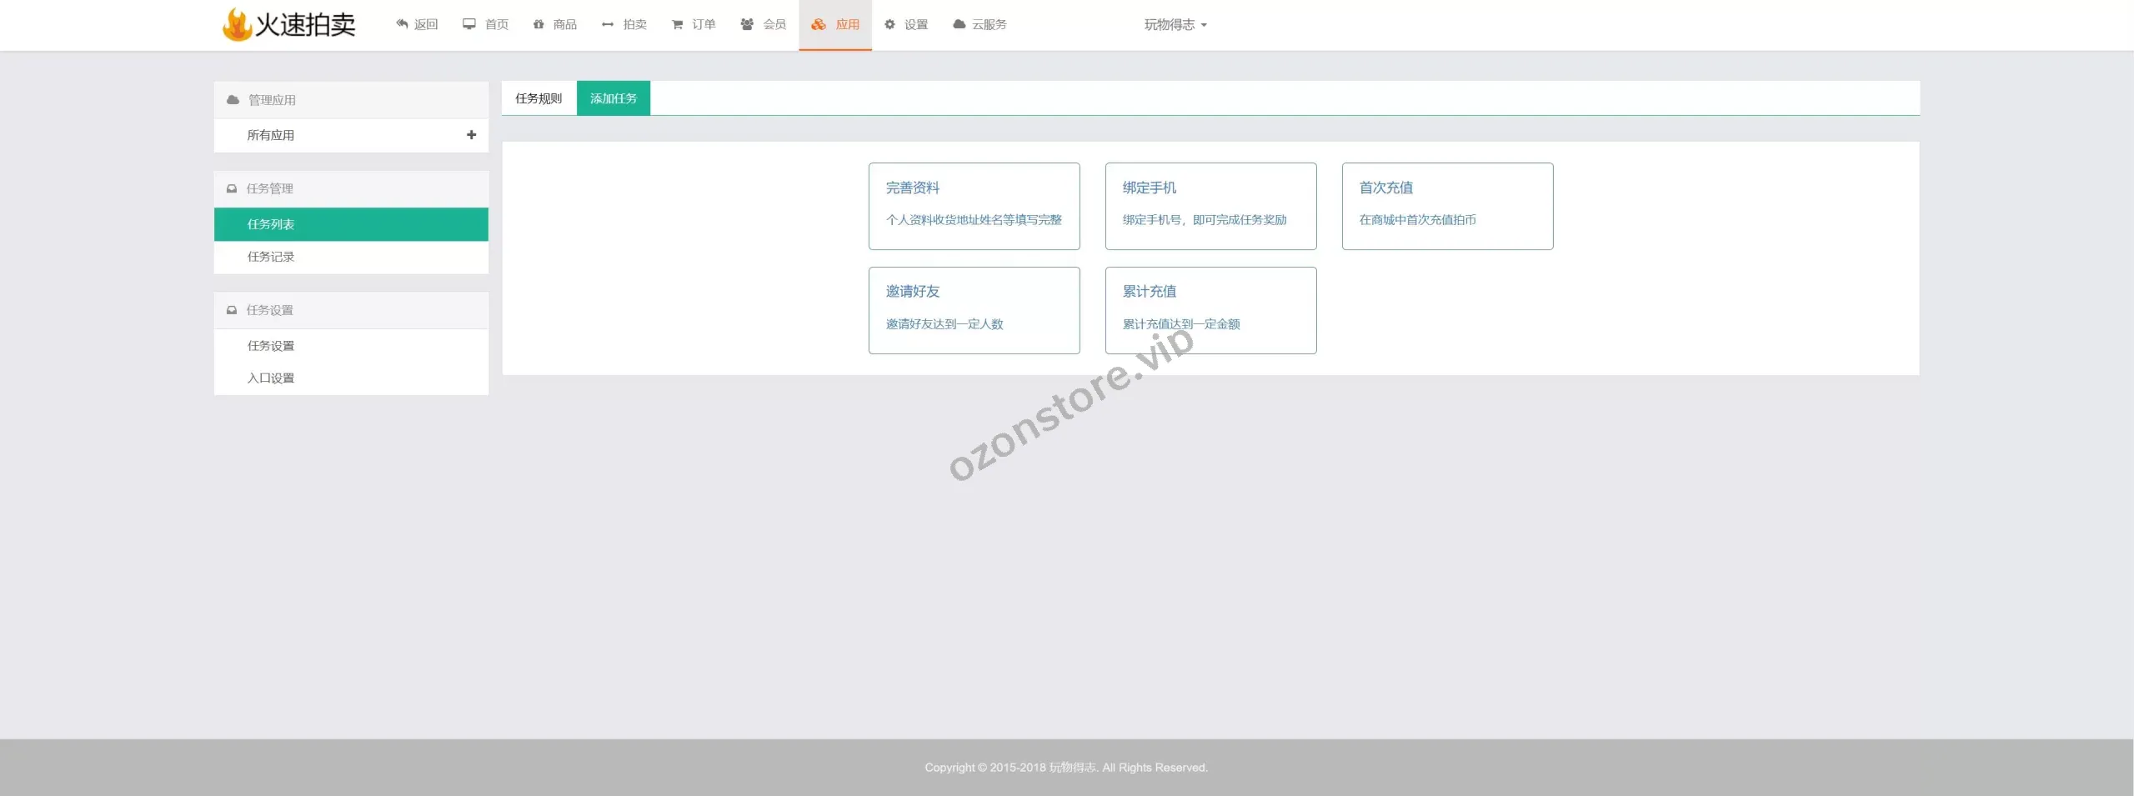2134x796 pixels.
Task: Go to 入口设置 in sidebar
Action: (271, 378)
